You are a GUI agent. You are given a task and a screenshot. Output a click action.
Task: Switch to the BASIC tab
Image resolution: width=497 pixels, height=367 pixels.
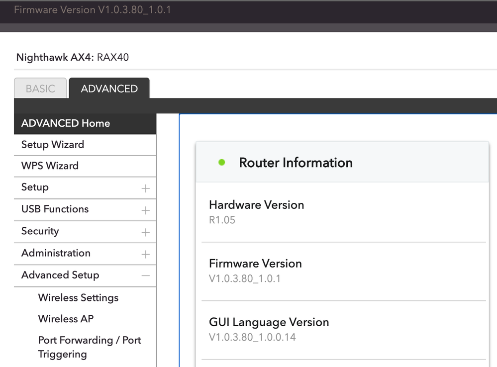tap(40, 89)
